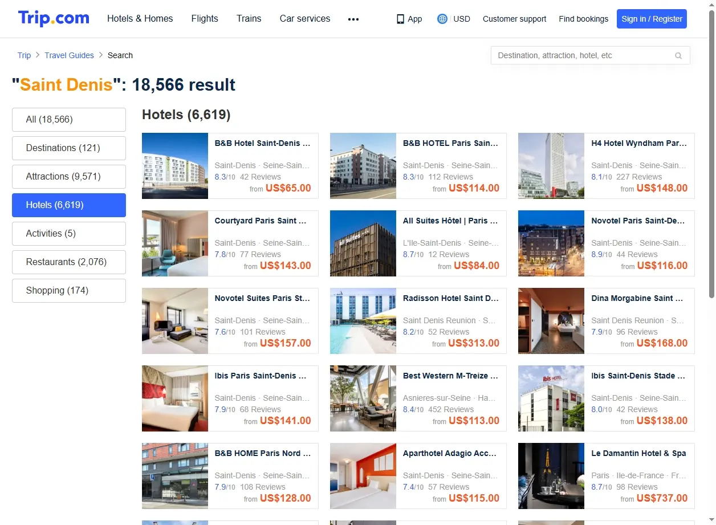Open Aparthotel Adagio Acc... title

[x=450, y=454]
